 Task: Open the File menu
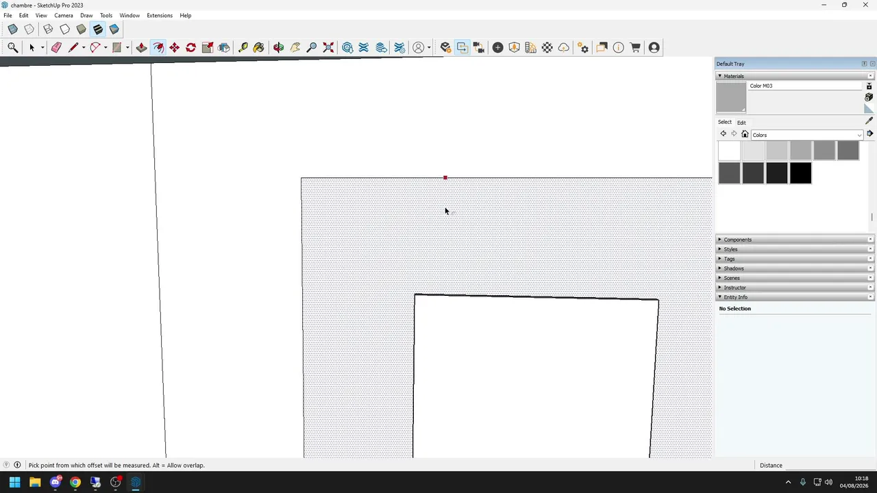point(8,15)
